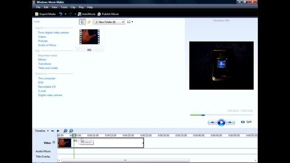Select the 001 clip thumbnail in the collection
The image size is (290, 163).
(x=90, y=37)
